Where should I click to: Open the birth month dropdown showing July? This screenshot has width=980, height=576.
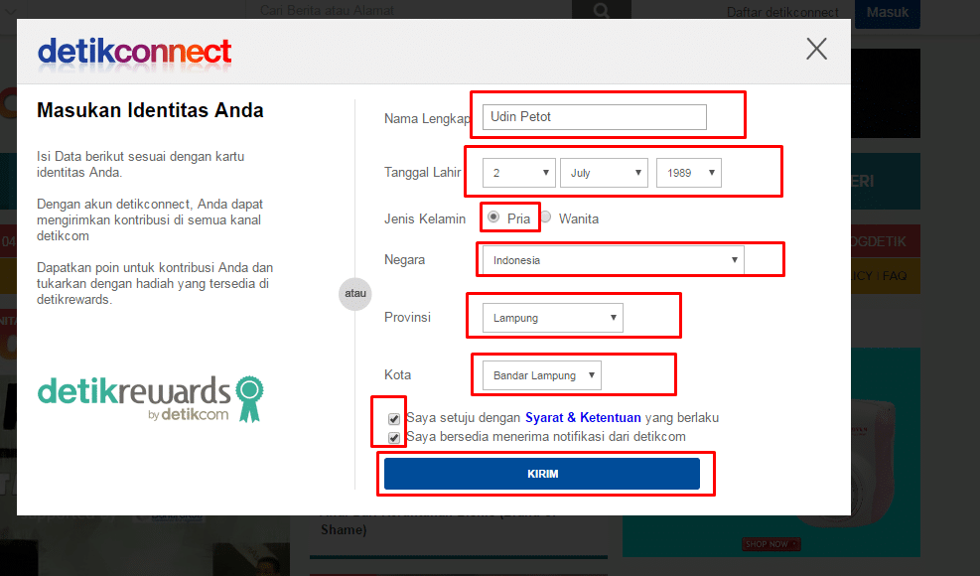tap(605, 173)
